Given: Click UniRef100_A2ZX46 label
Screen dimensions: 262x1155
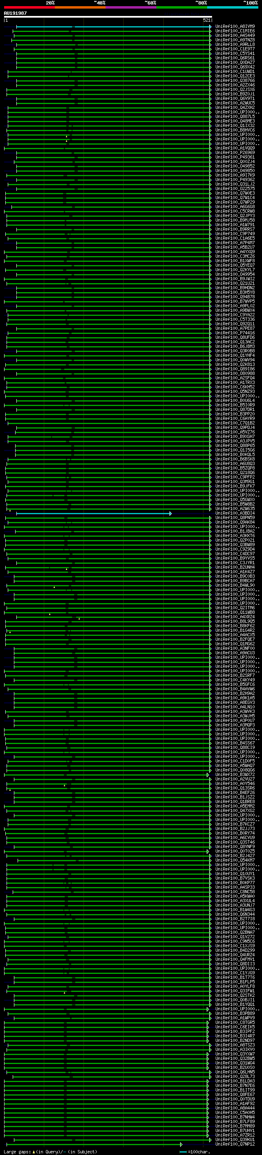Looking at the screenshot, I should [x=235, y=85].
